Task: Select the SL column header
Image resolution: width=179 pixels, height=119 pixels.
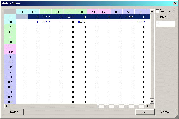Action: tap(128, 12)
